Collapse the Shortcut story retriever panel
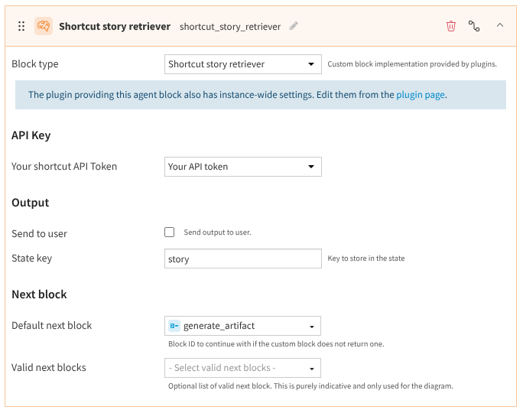 [x=500, y=25]
